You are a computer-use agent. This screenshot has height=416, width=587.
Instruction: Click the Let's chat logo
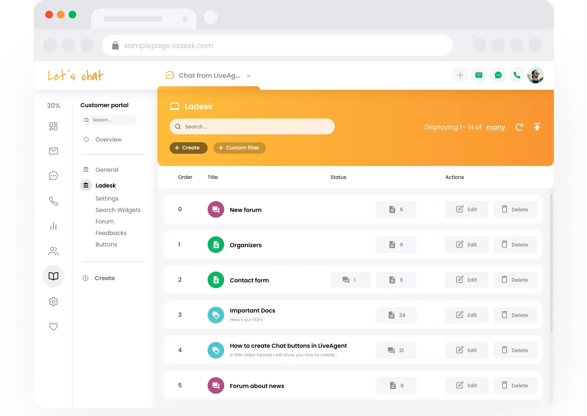click(75, 75)
